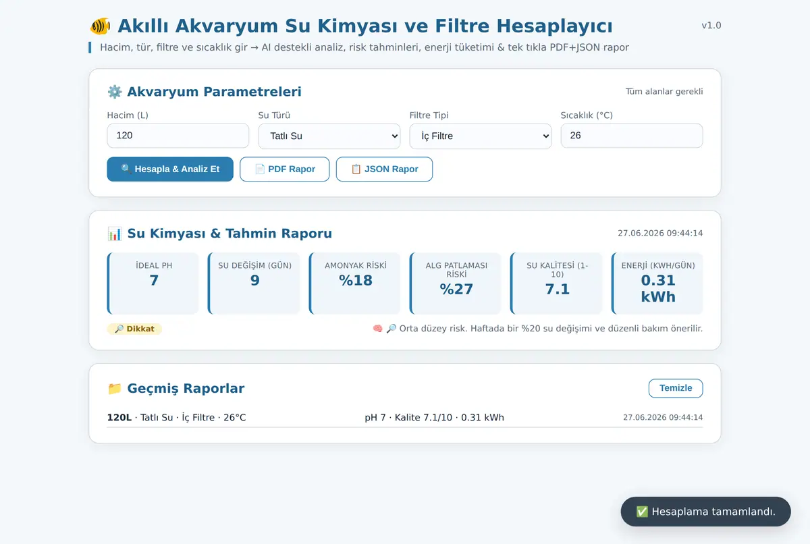Generate the PDF Rapor
810x544 pixels.
(x=285, y=169)
